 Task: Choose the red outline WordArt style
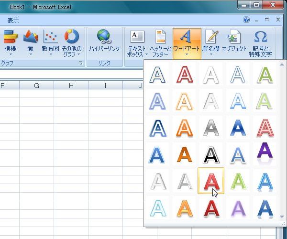(185, 75)
